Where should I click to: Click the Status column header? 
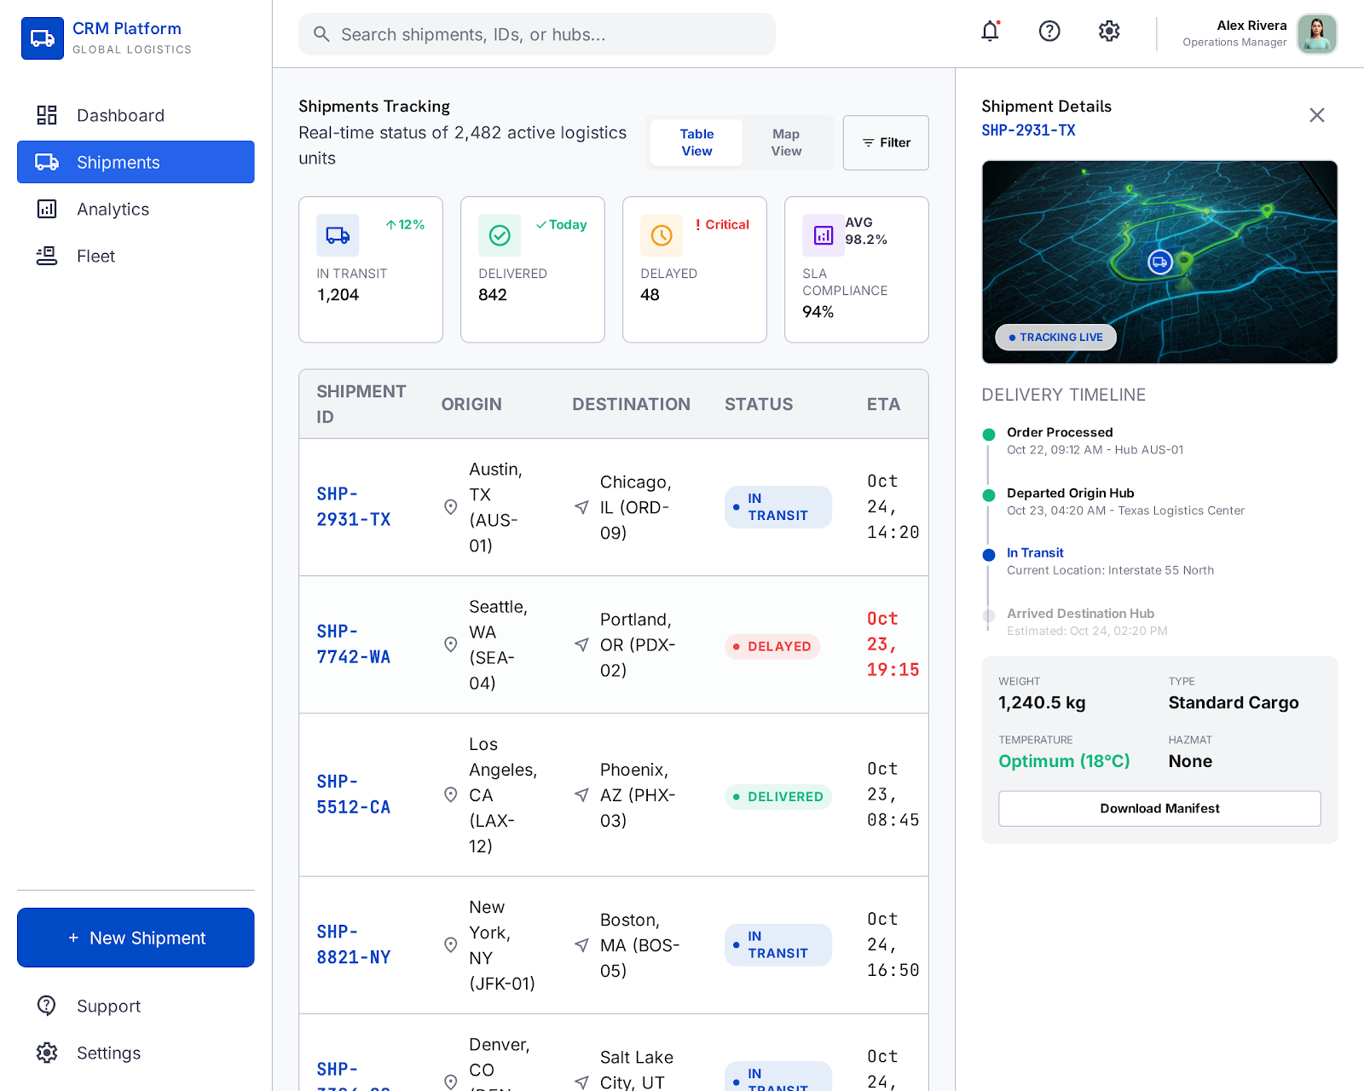coord(759,404)
